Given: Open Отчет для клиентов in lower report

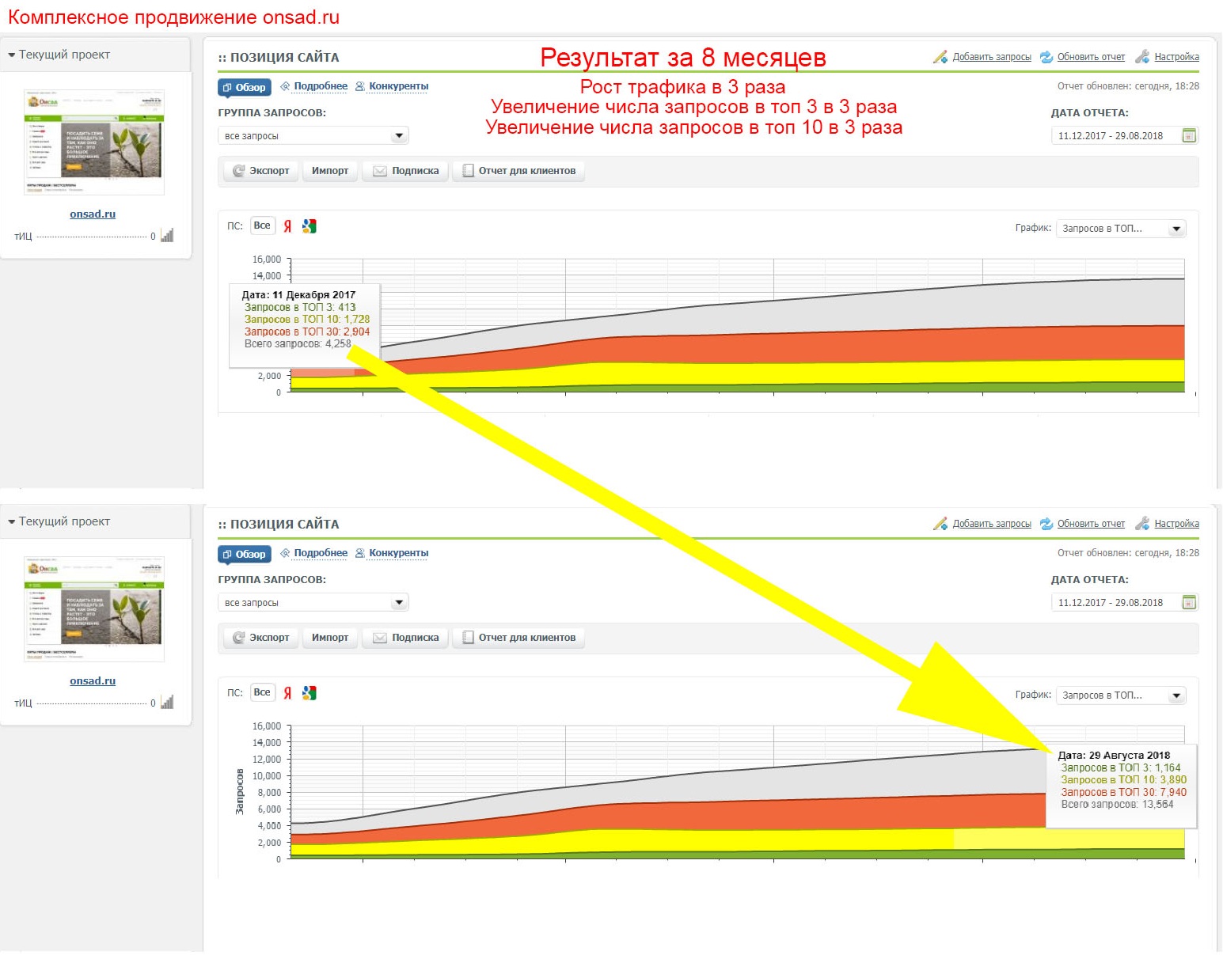Looking at the screenshot, I should (518, 638).
